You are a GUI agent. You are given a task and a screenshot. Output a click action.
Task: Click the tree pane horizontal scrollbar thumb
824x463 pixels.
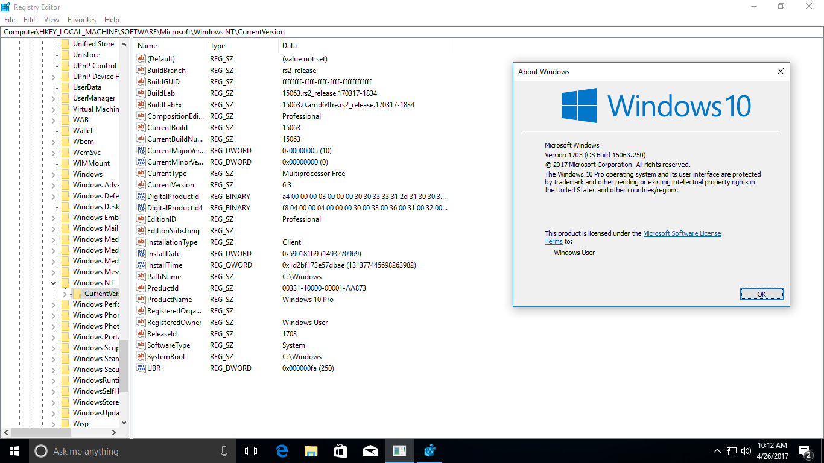[40, 432]
